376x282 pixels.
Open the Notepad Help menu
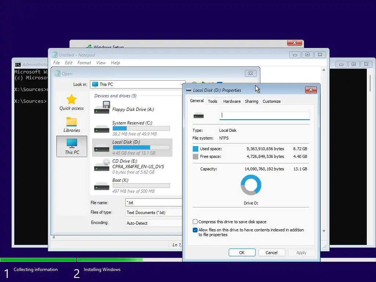[115, 62]
